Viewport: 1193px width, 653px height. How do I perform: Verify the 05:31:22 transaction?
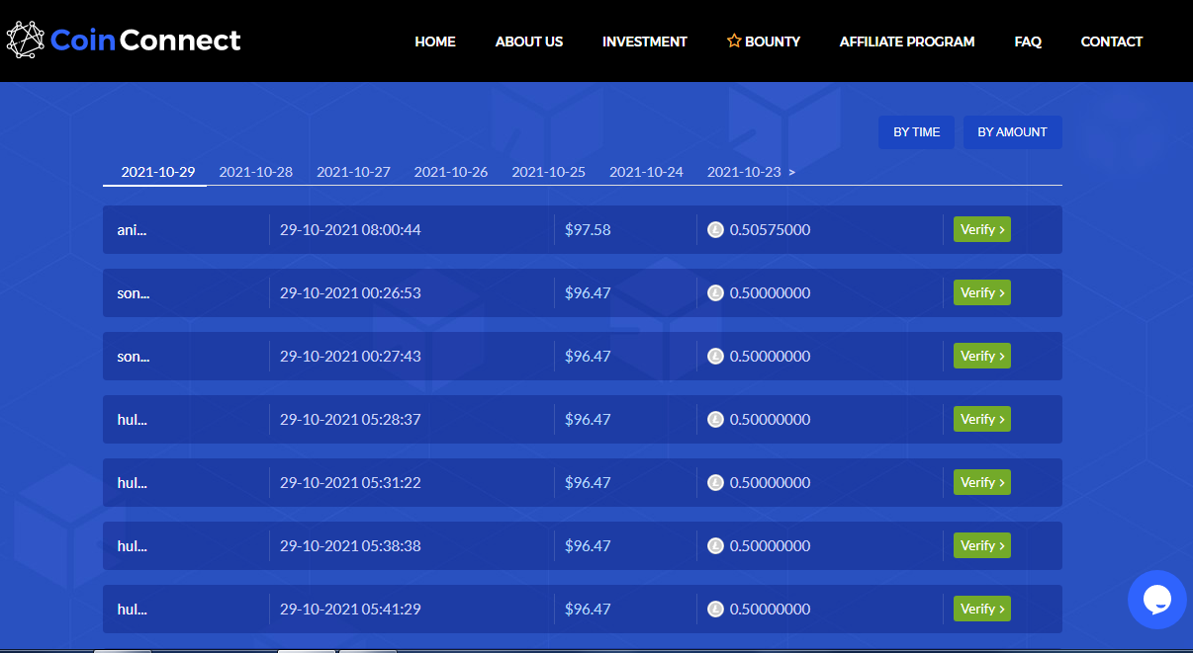(982, 482)
